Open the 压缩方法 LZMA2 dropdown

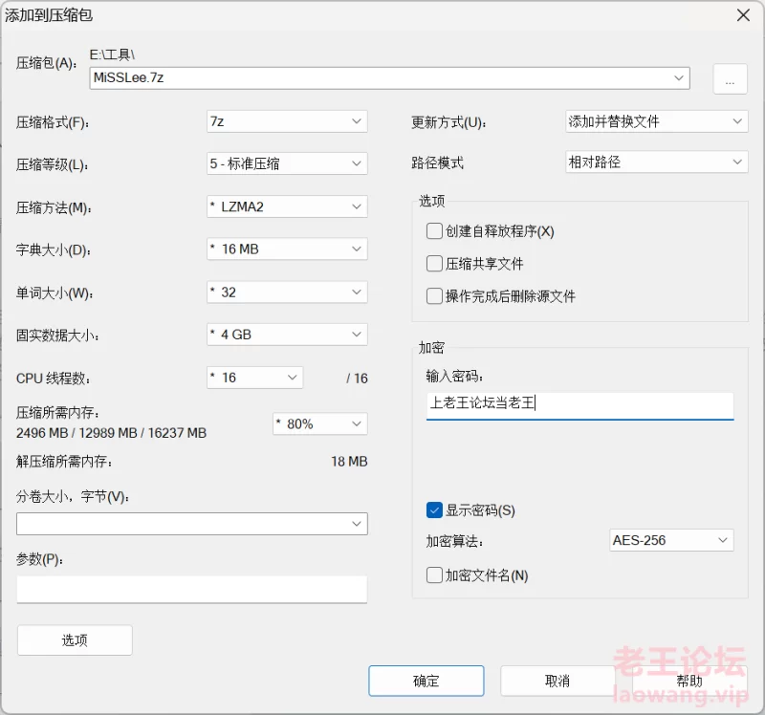click(287, 206)
